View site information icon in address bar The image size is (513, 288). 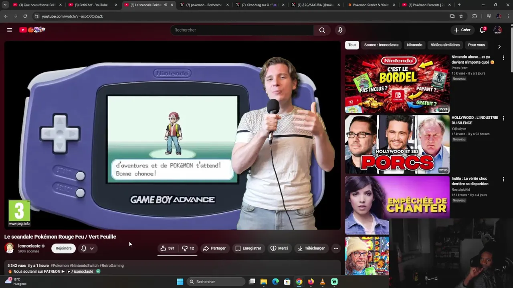pos(37,16)
